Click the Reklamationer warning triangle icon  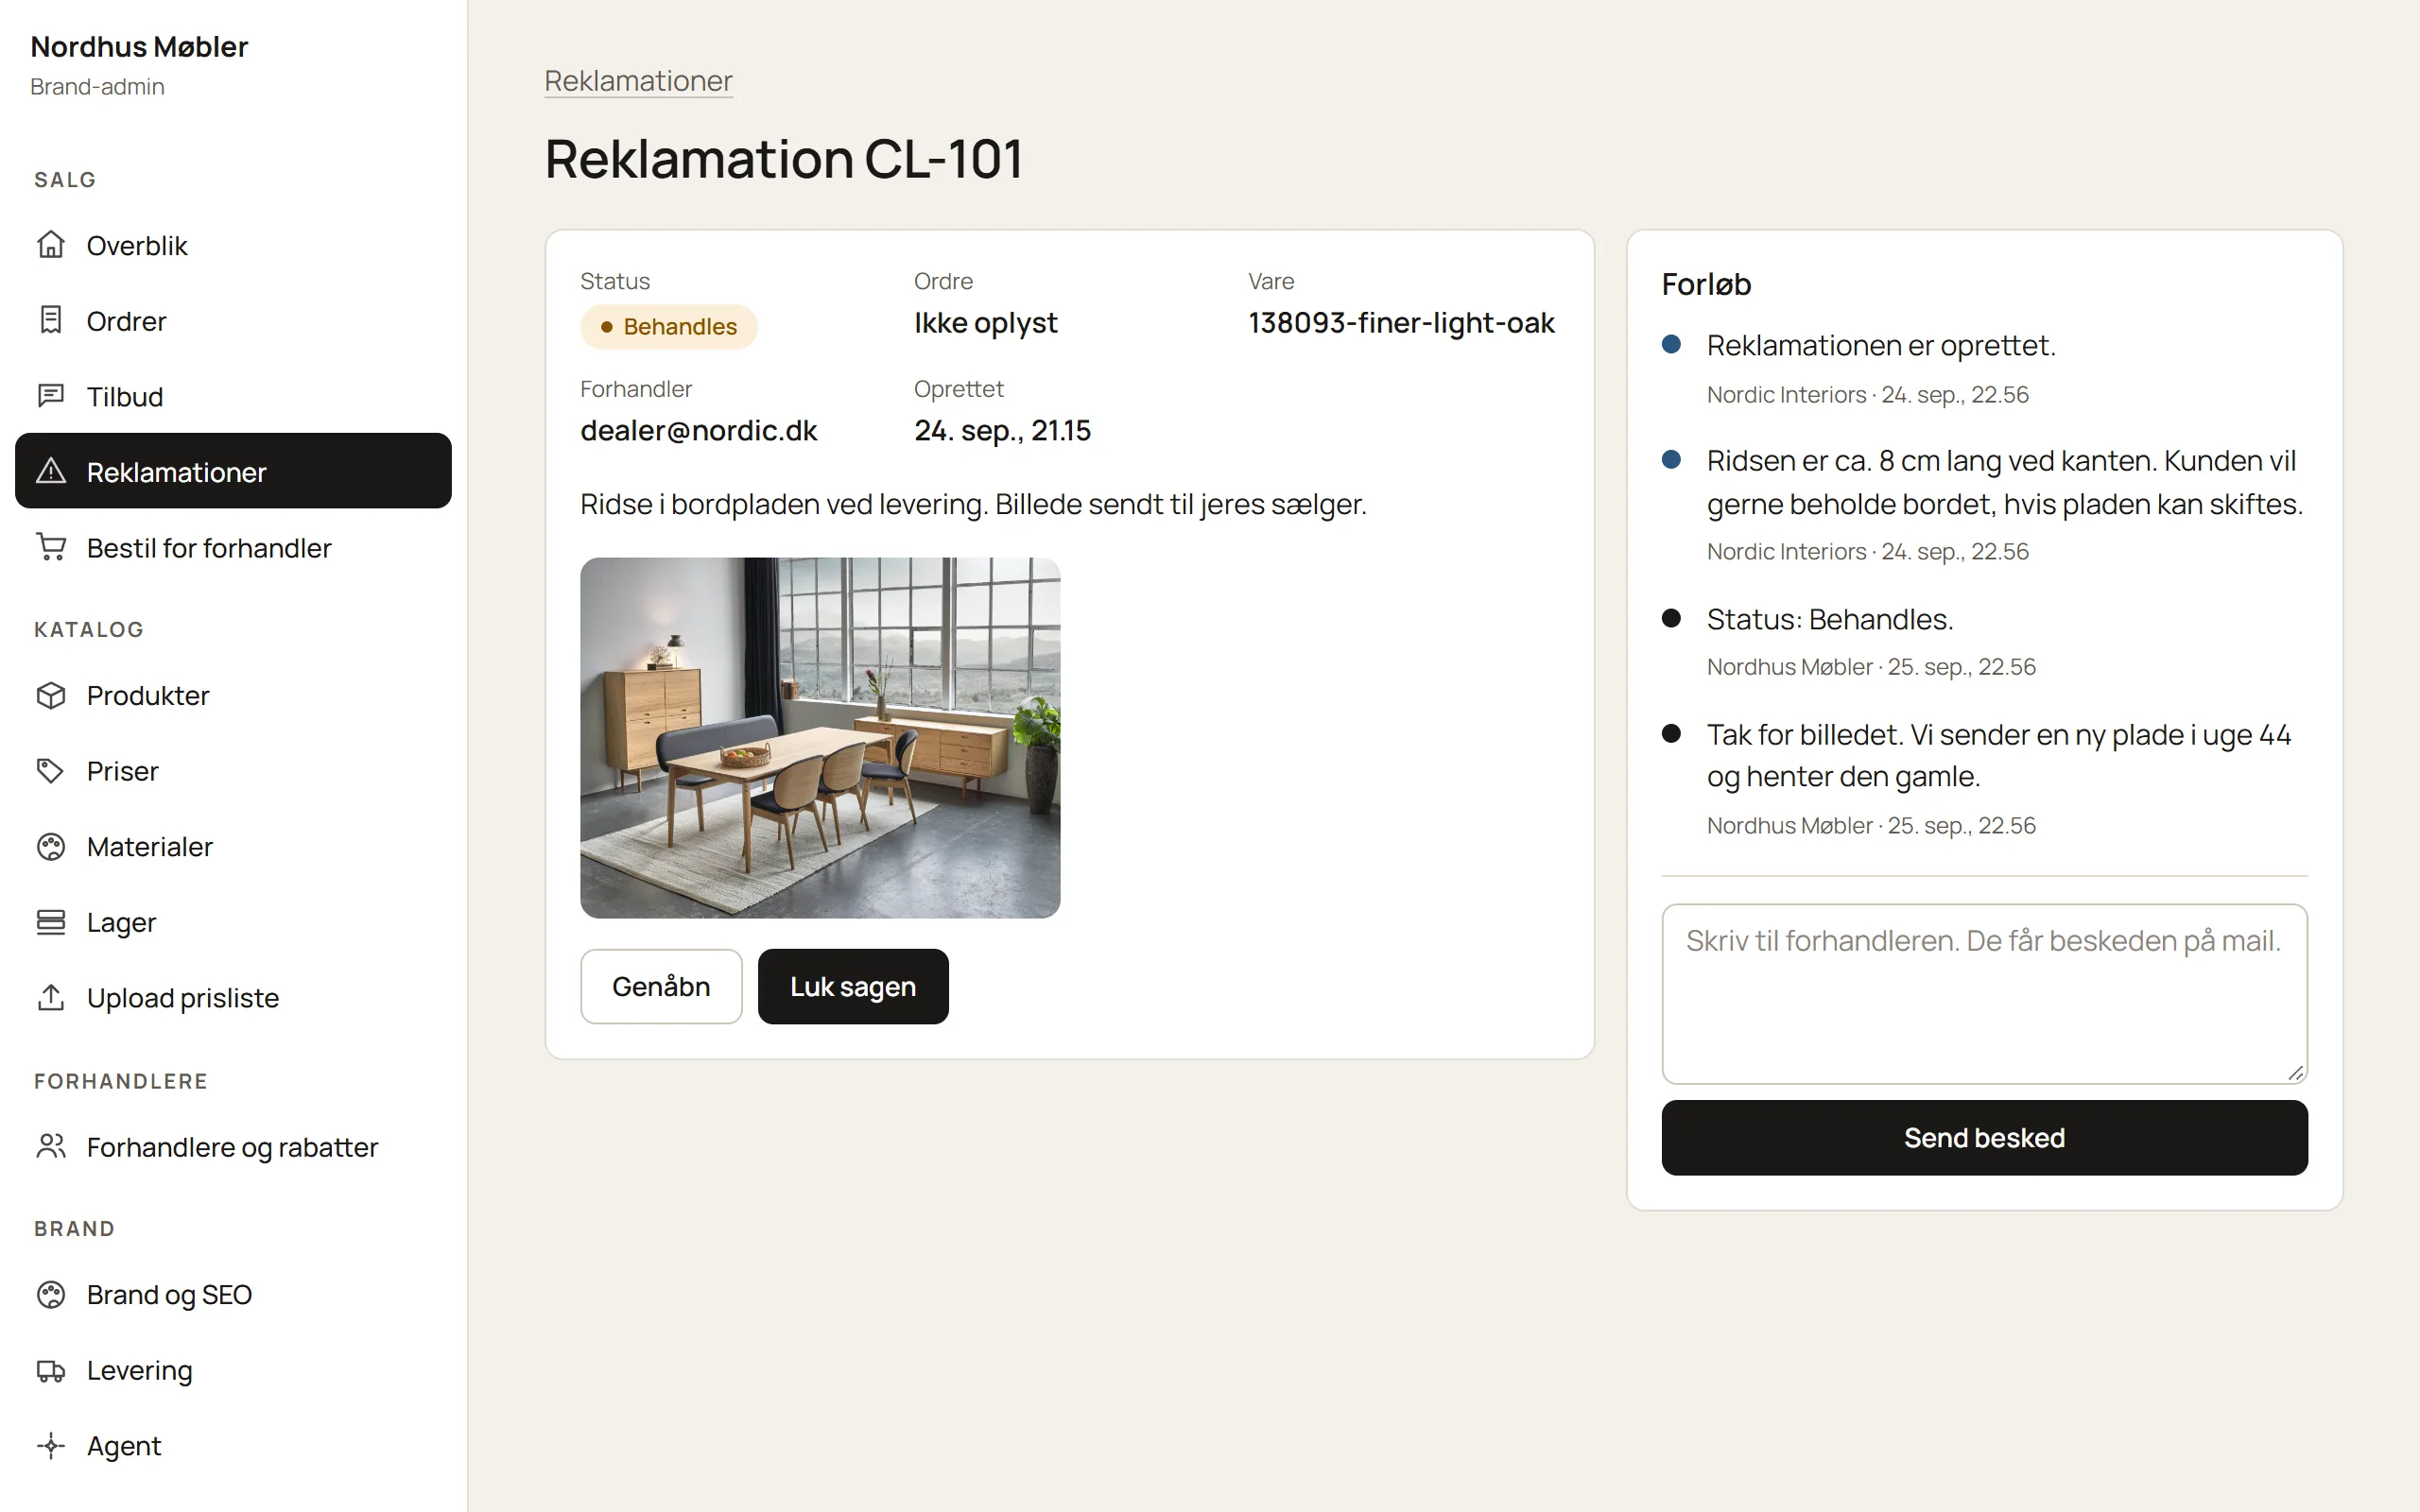click(51, 471)
